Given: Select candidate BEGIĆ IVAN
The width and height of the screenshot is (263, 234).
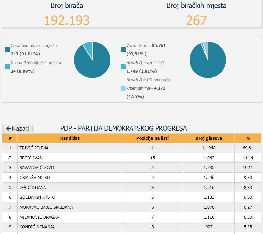Looking at the screenshot, I should [x=31, y=158].
